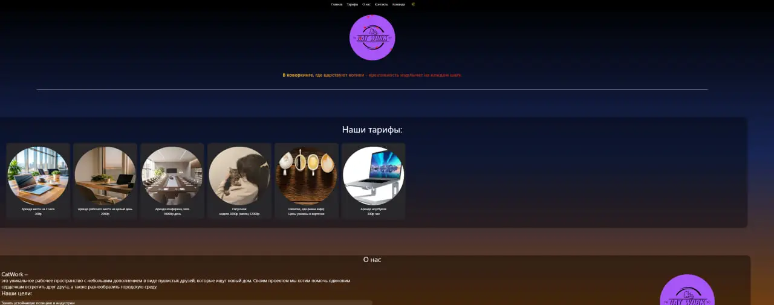Click the purple Cat Work logo at top
The image size is (774, 305).
click(372, 37)
